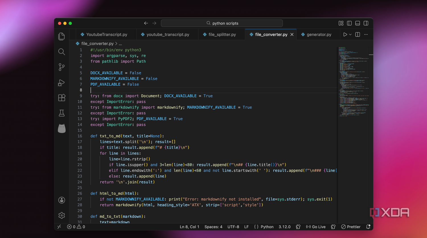Toggle the secondary side bar
This screenshot has width=427, height=238.
pyautogui.click(x=366, y=23)
